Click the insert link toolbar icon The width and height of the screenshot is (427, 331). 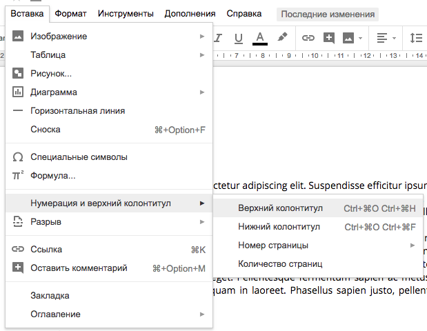point(308,37)
